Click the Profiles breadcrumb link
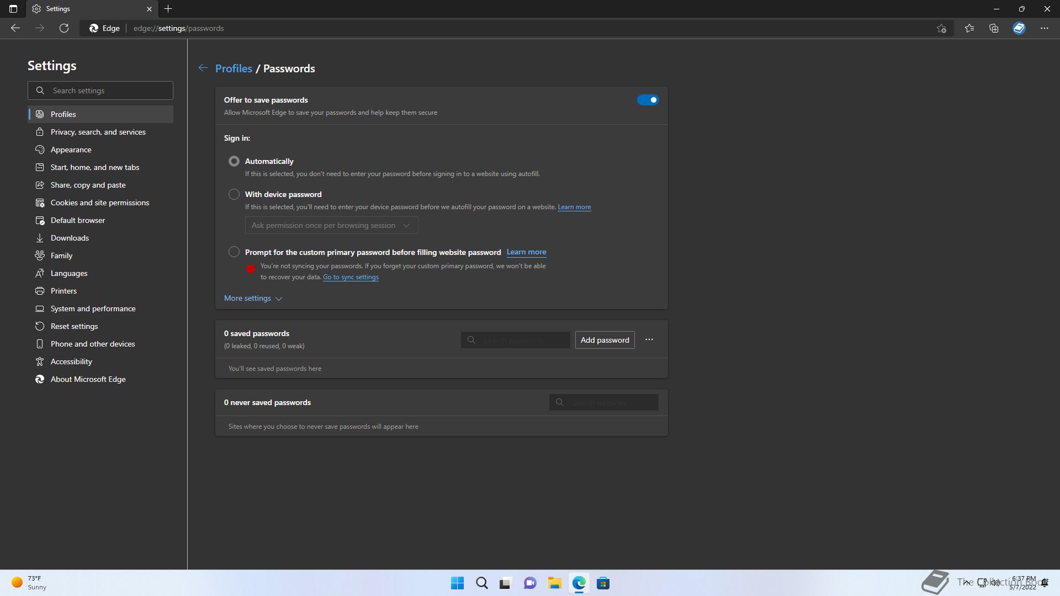Screen dimensions: 1060x596 coord(234,68)
